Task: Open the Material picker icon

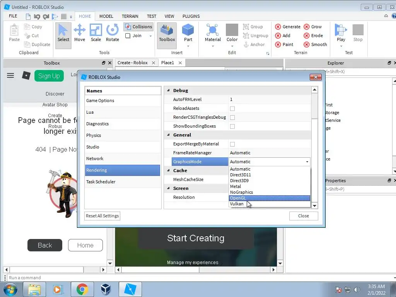Action: (x=213, y=30)
